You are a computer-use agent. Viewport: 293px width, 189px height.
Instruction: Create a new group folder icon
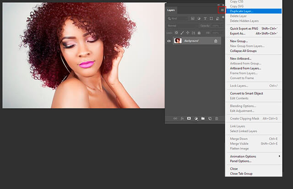tap(203, 119)
